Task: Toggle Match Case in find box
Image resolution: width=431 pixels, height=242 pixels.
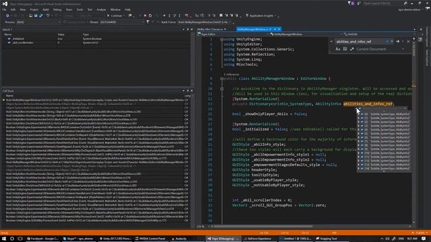Action: pyautogui.click(x=338, y=49)
